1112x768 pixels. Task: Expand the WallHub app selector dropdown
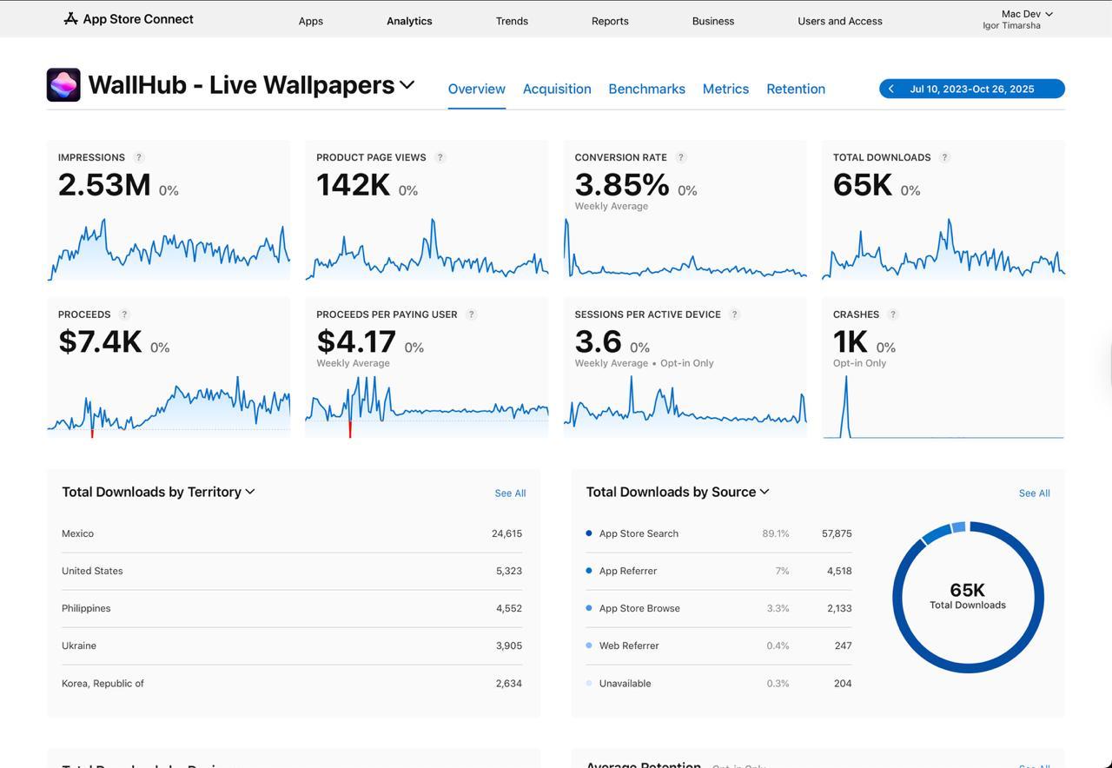[407, 85]
